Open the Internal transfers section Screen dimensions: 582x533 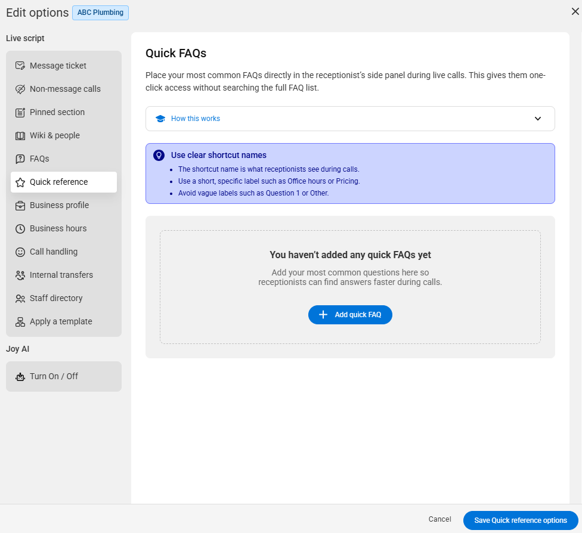coord(64,275)
